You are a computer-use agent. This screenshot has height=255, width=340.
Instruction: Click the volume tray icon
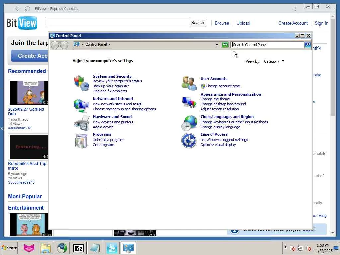[x=308, y=248]
